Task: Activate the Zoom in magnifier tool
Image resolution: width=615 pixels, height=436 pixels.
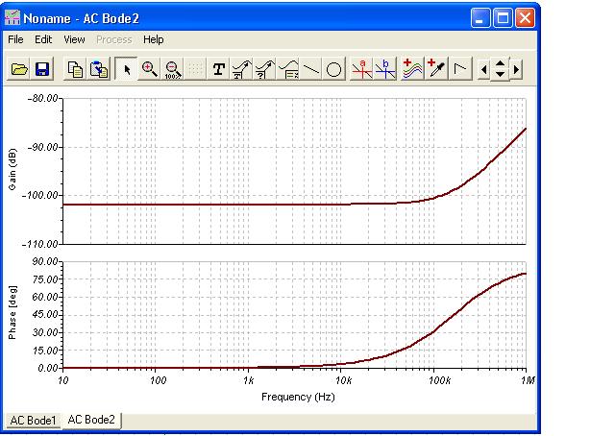Action: click(x=150, y=69)
